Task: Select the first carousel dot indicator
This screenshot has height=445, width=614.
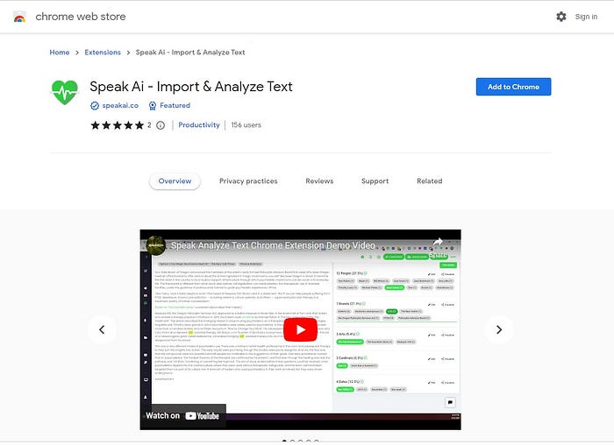Action: [284, 441]
